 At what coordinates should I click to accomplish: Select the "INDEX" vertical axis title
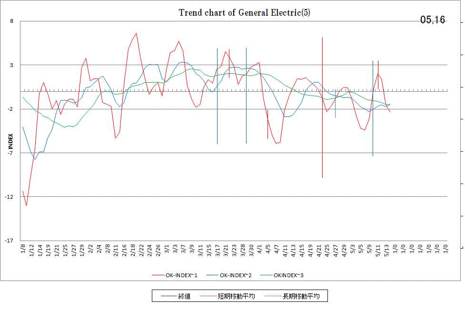(x=10, y=141)
